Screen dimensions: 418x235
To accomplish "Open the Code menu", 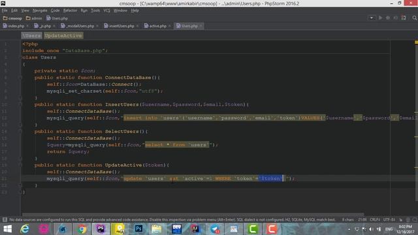I will coord(55,10).
